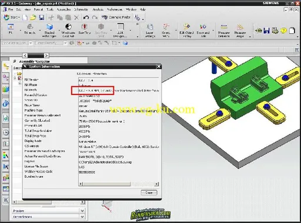Expand the Preview panel chevron
301x223 pixels.
[x=82, y=211]
